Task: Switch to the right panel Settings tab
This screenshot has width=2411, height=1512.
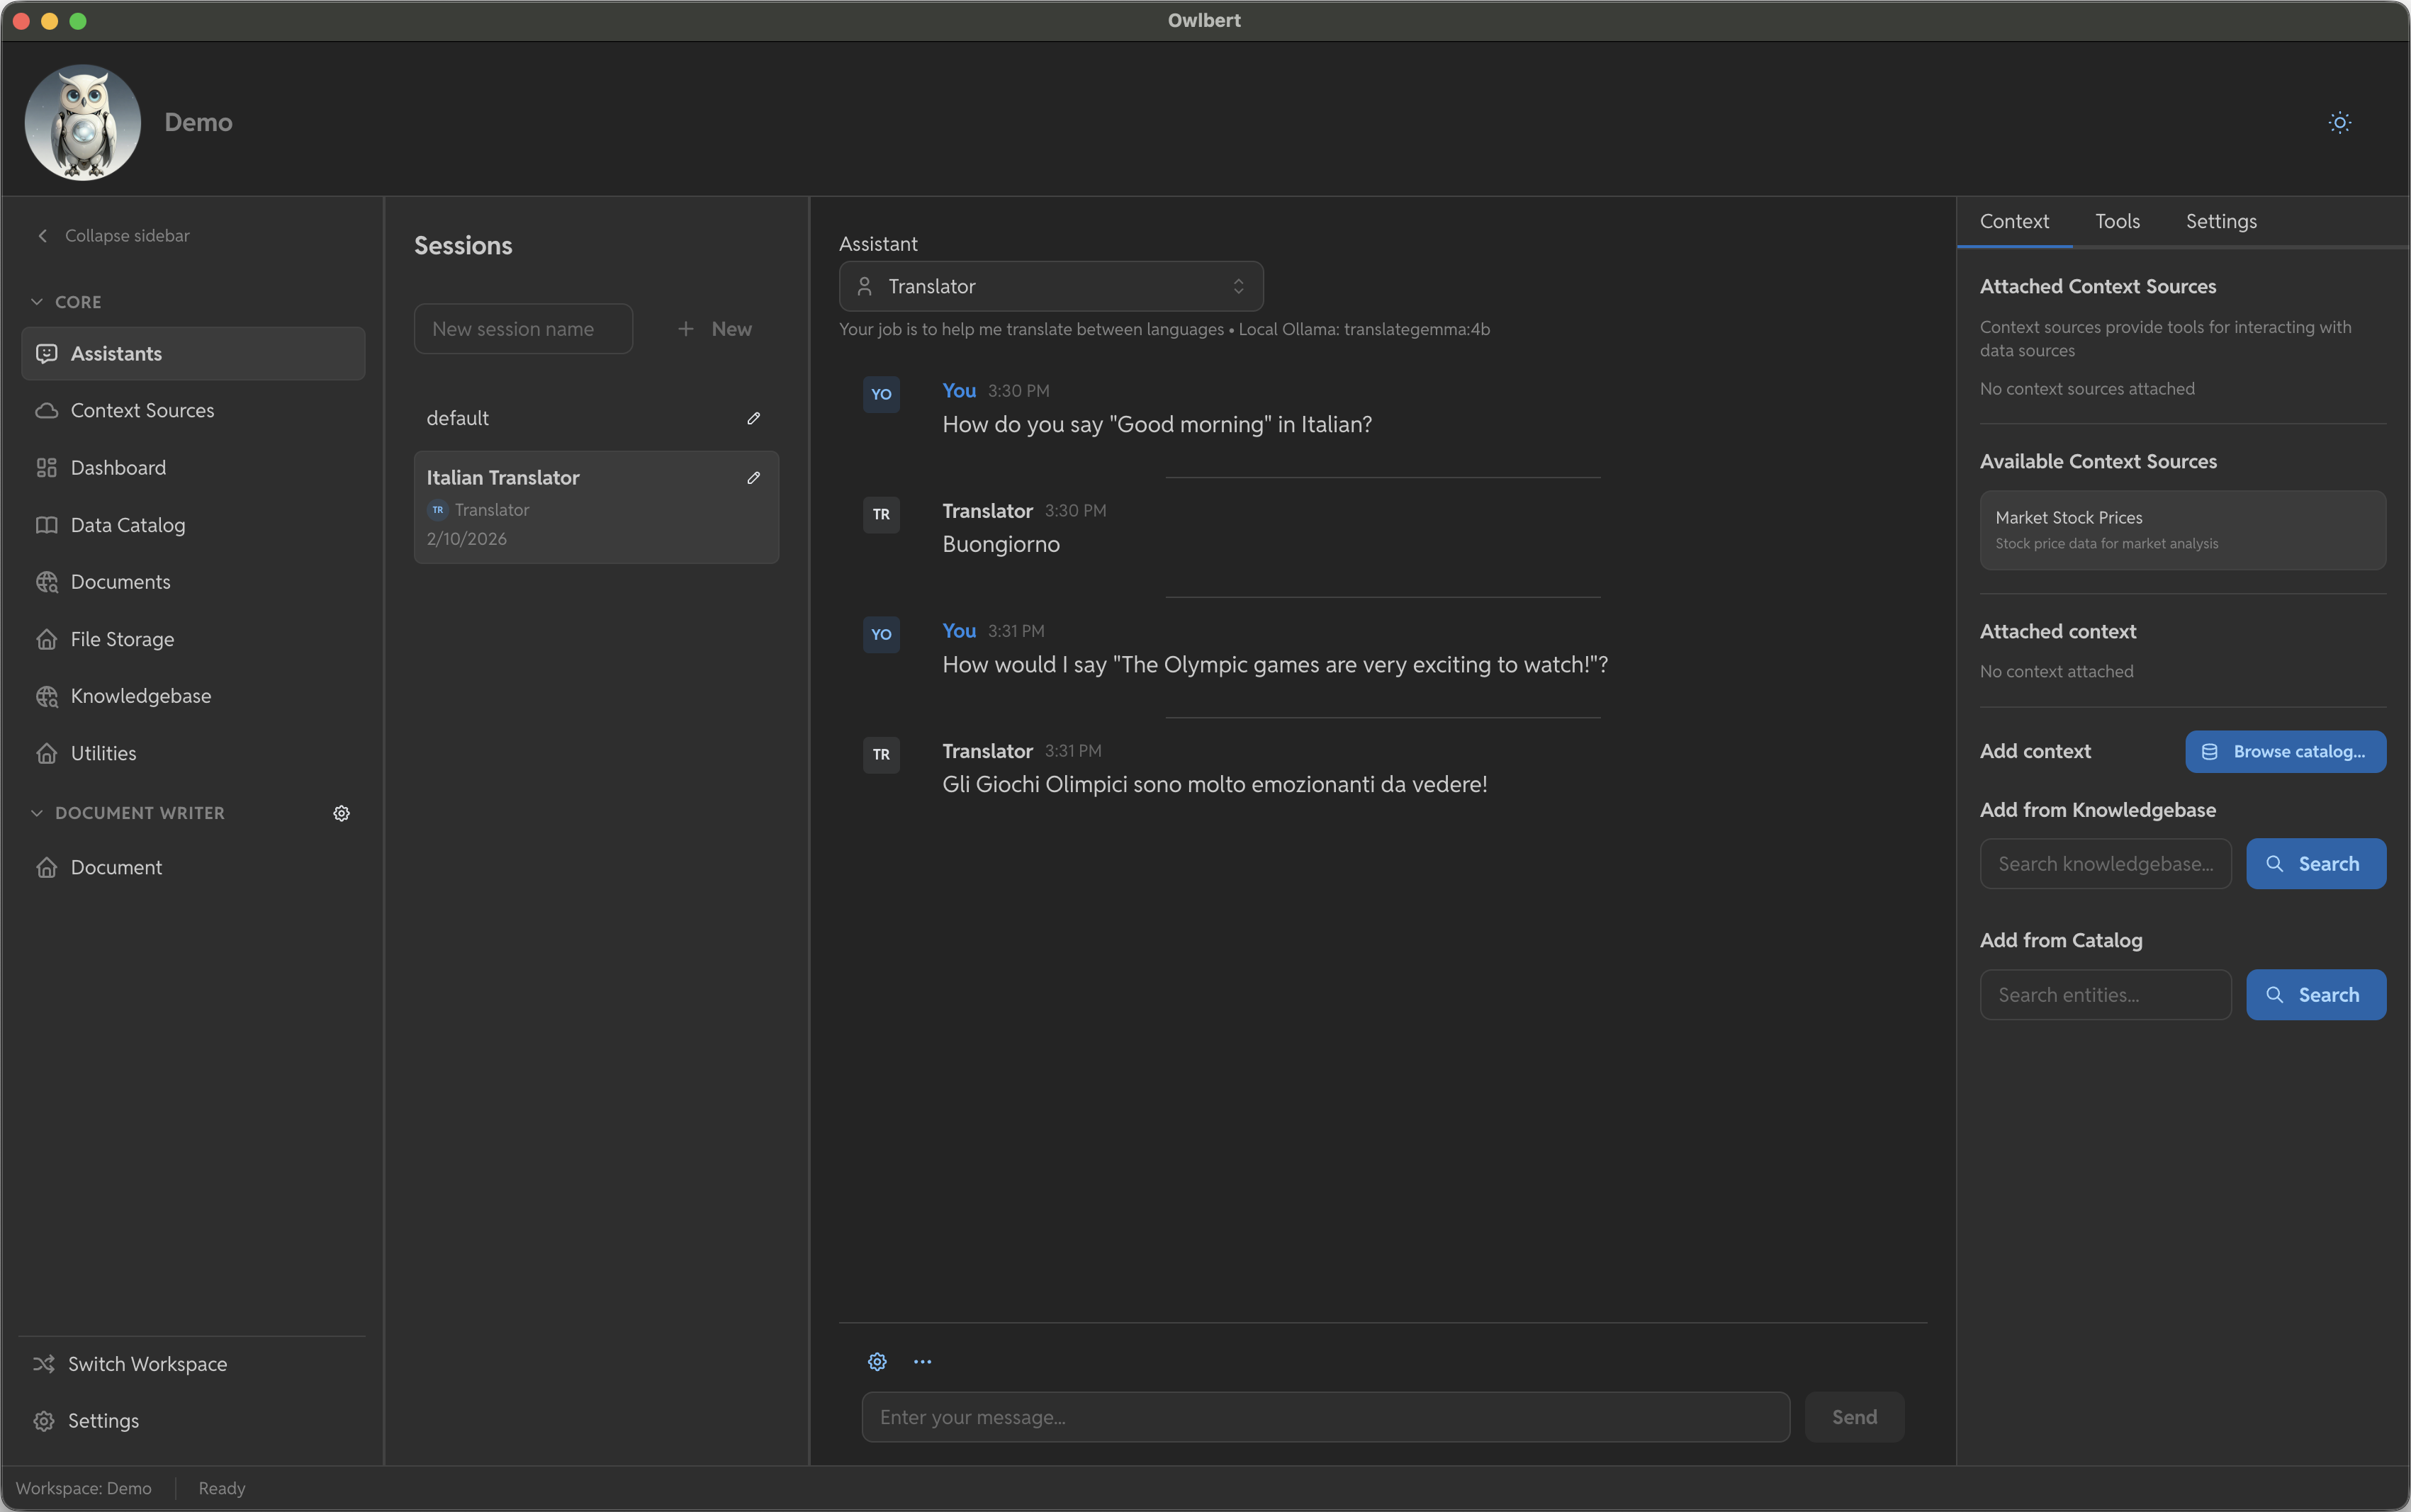Action: 2220,222
